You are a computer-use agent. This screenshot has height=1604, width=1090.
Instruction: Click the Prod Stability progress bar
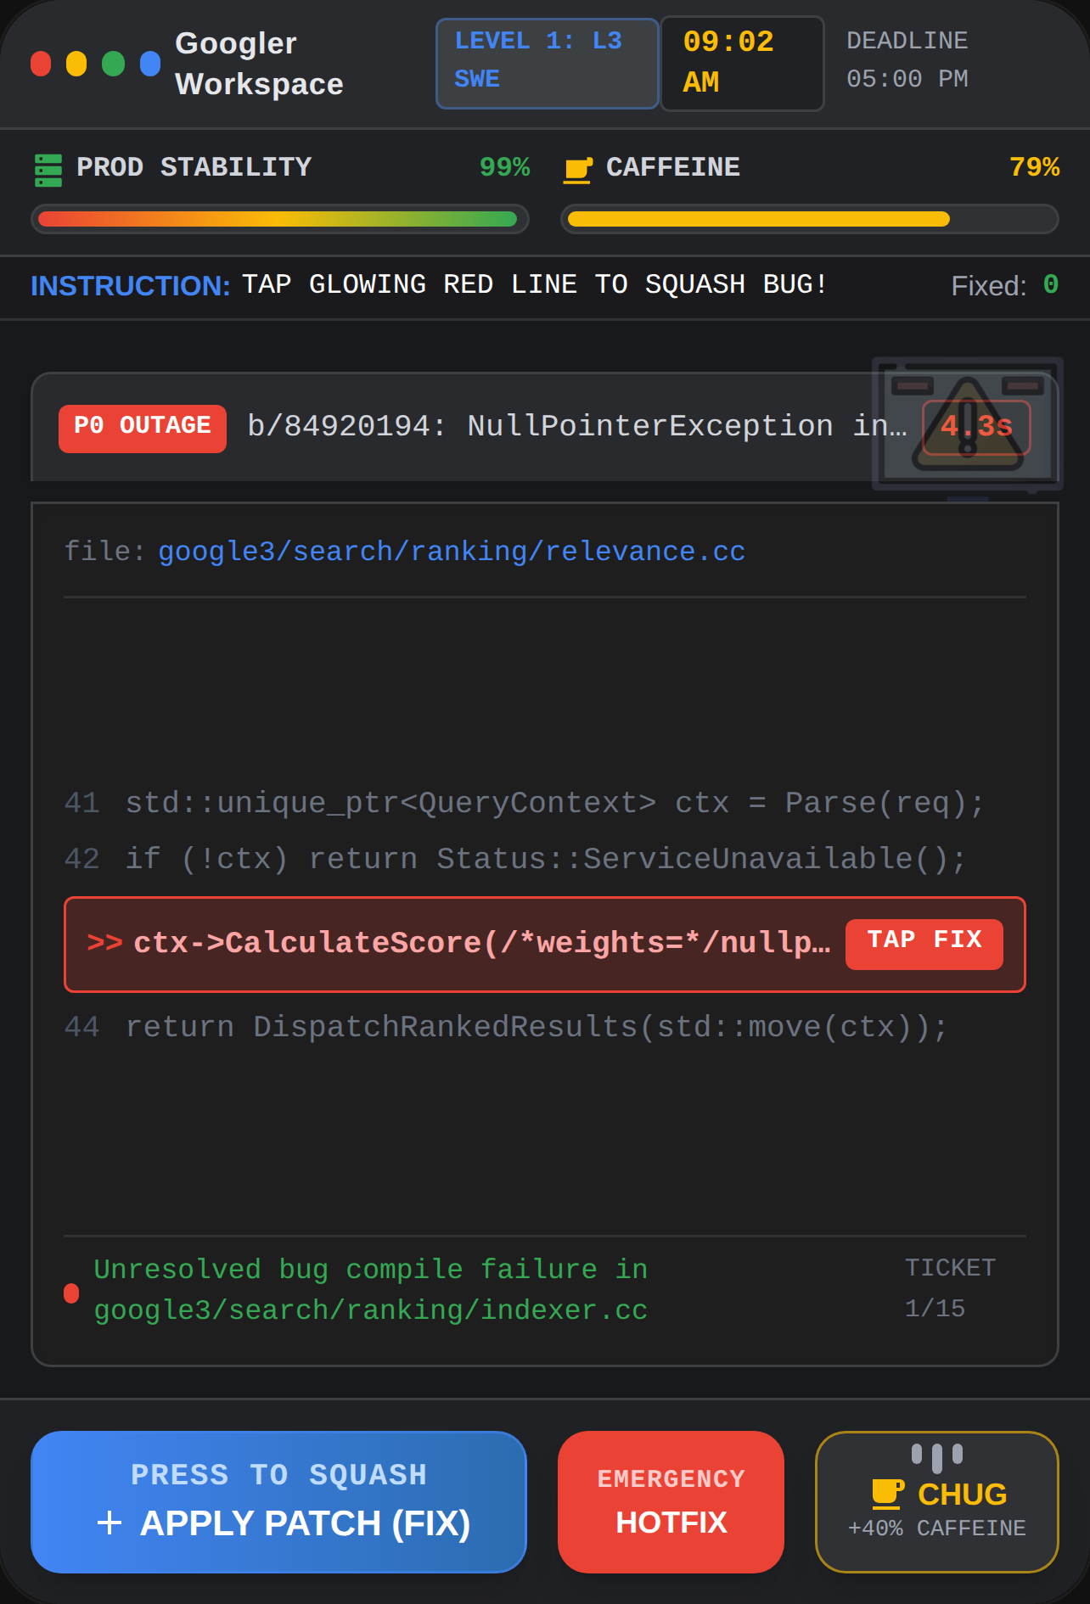[x=280, y=219]
